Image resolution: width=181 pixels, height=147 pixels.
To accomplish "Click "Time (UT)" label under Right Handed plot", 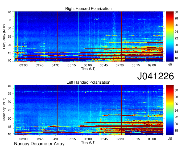I will click(88, 69).
